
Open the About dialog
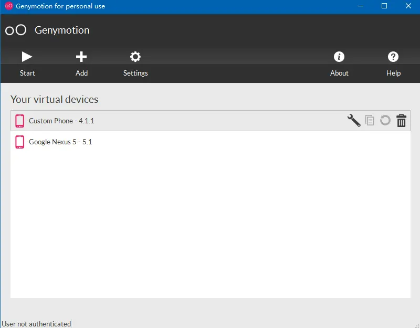click(339, 64)
